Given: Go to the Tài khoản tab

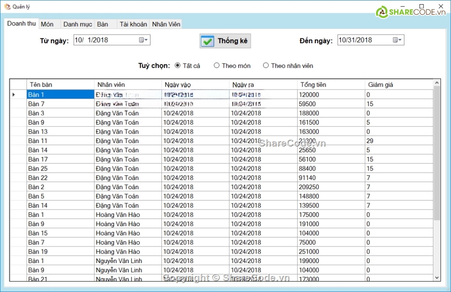Looking at the screenshot, I should (x=133, y=24).
